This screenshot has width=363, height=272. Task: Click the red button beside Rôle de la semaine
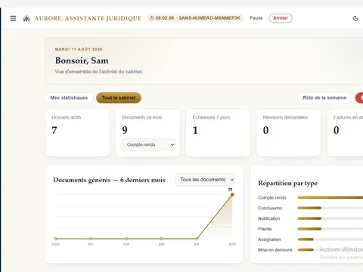pyautogui.click(x=359, y=97)
